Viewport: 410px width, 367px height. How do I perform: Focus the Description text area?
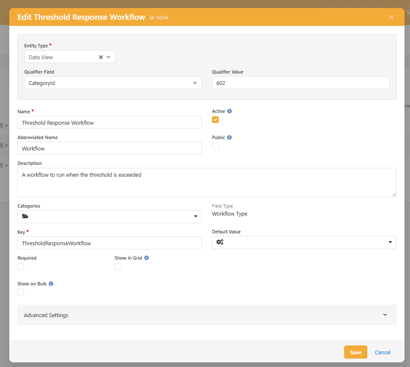pyautogui.click(x=206, y=182)
